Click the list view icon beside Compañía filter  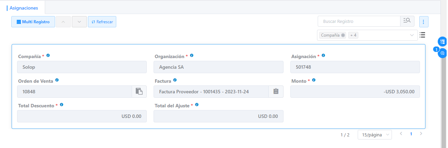pos(422,35)
